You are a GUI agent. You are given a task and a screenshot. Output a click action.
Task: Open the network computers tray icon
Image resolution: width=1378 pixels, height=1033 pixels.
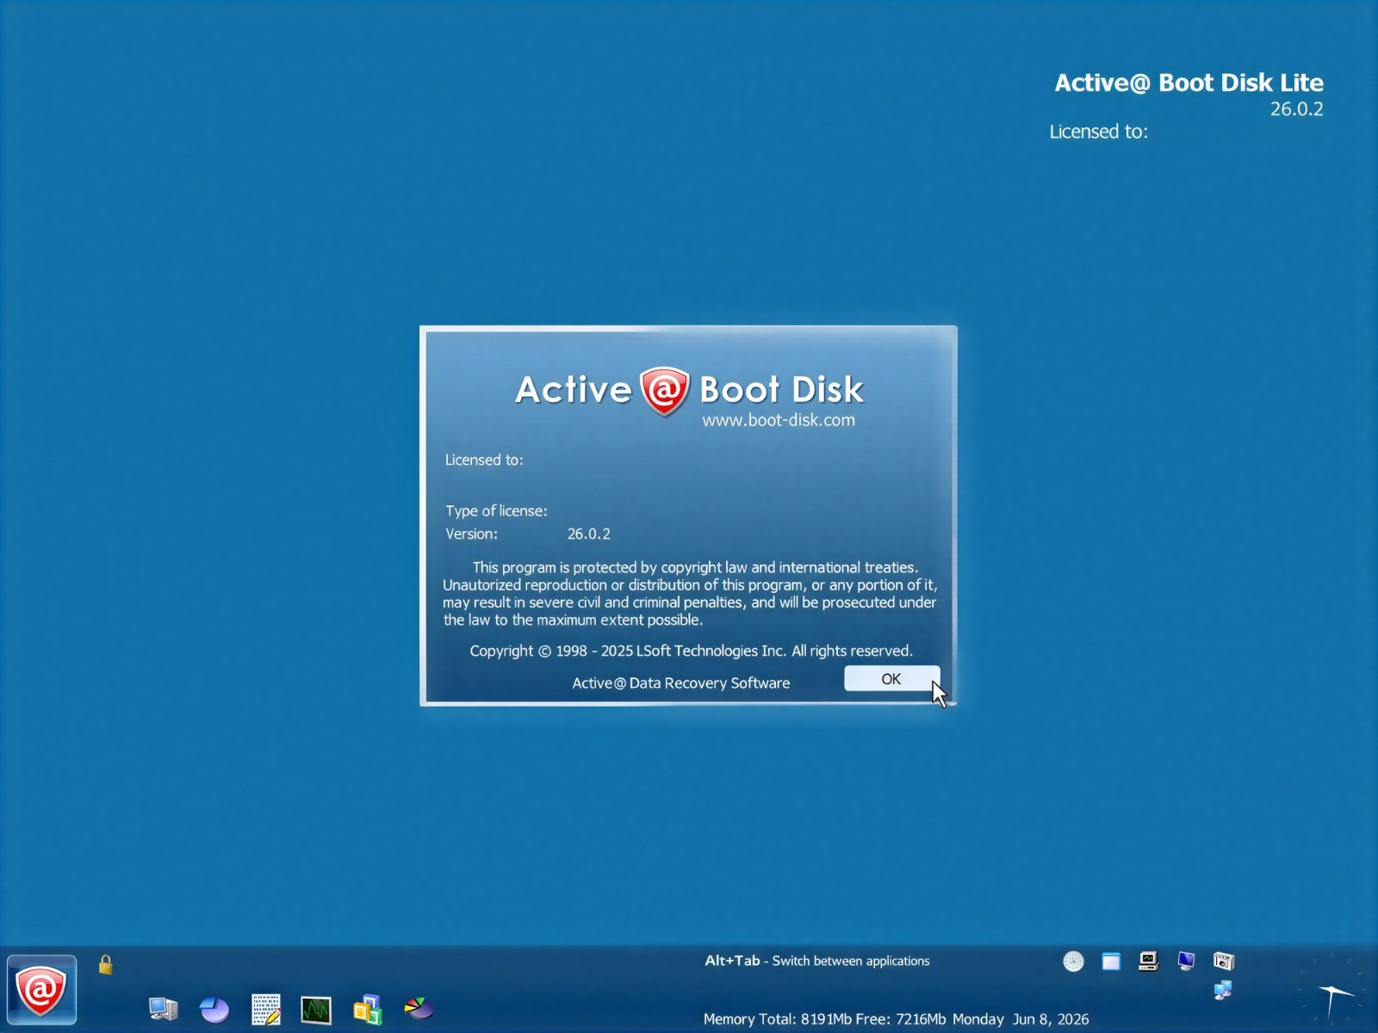[1223, 990]
